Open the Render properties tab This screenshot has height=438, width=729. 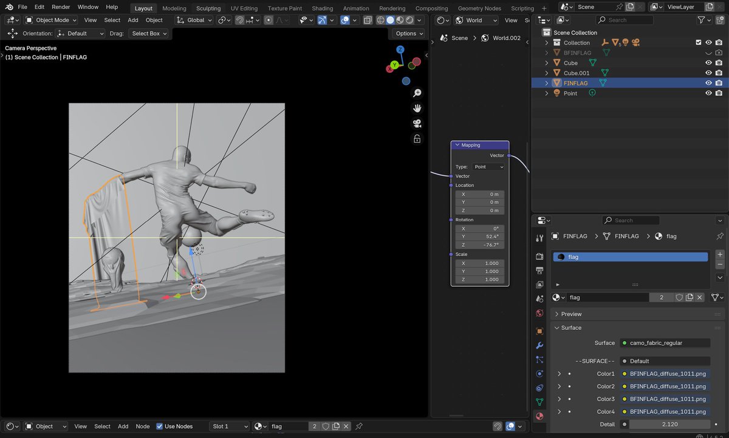tap(539, 257)
